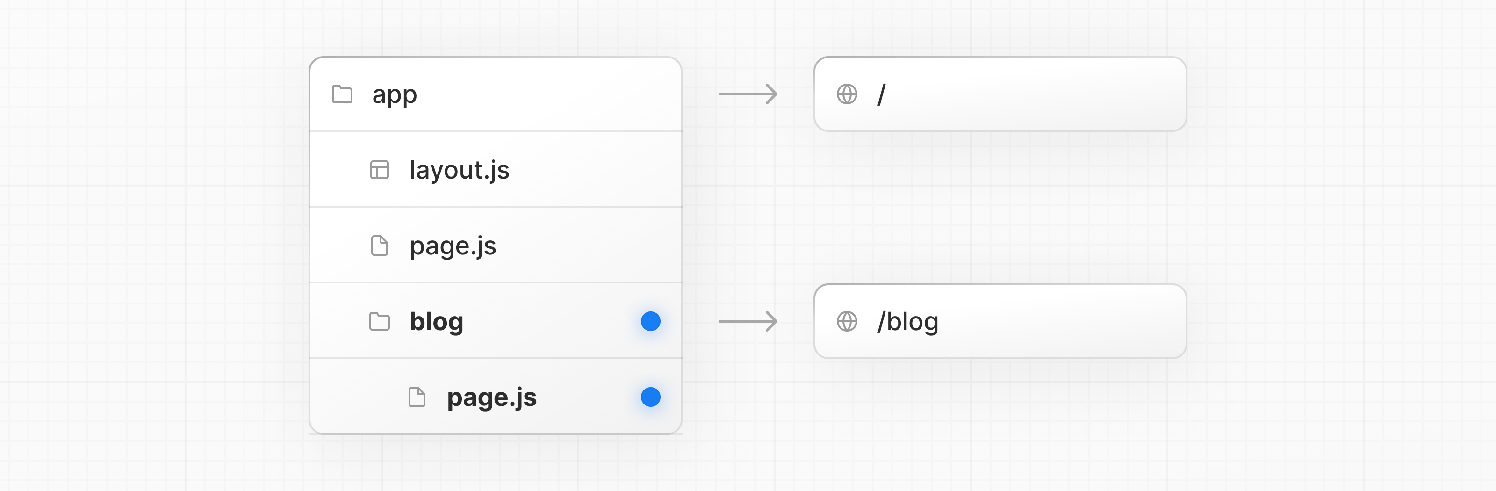Click the single slash route text
Screen dimensions: 1496x491
click(x=882, y=94)
